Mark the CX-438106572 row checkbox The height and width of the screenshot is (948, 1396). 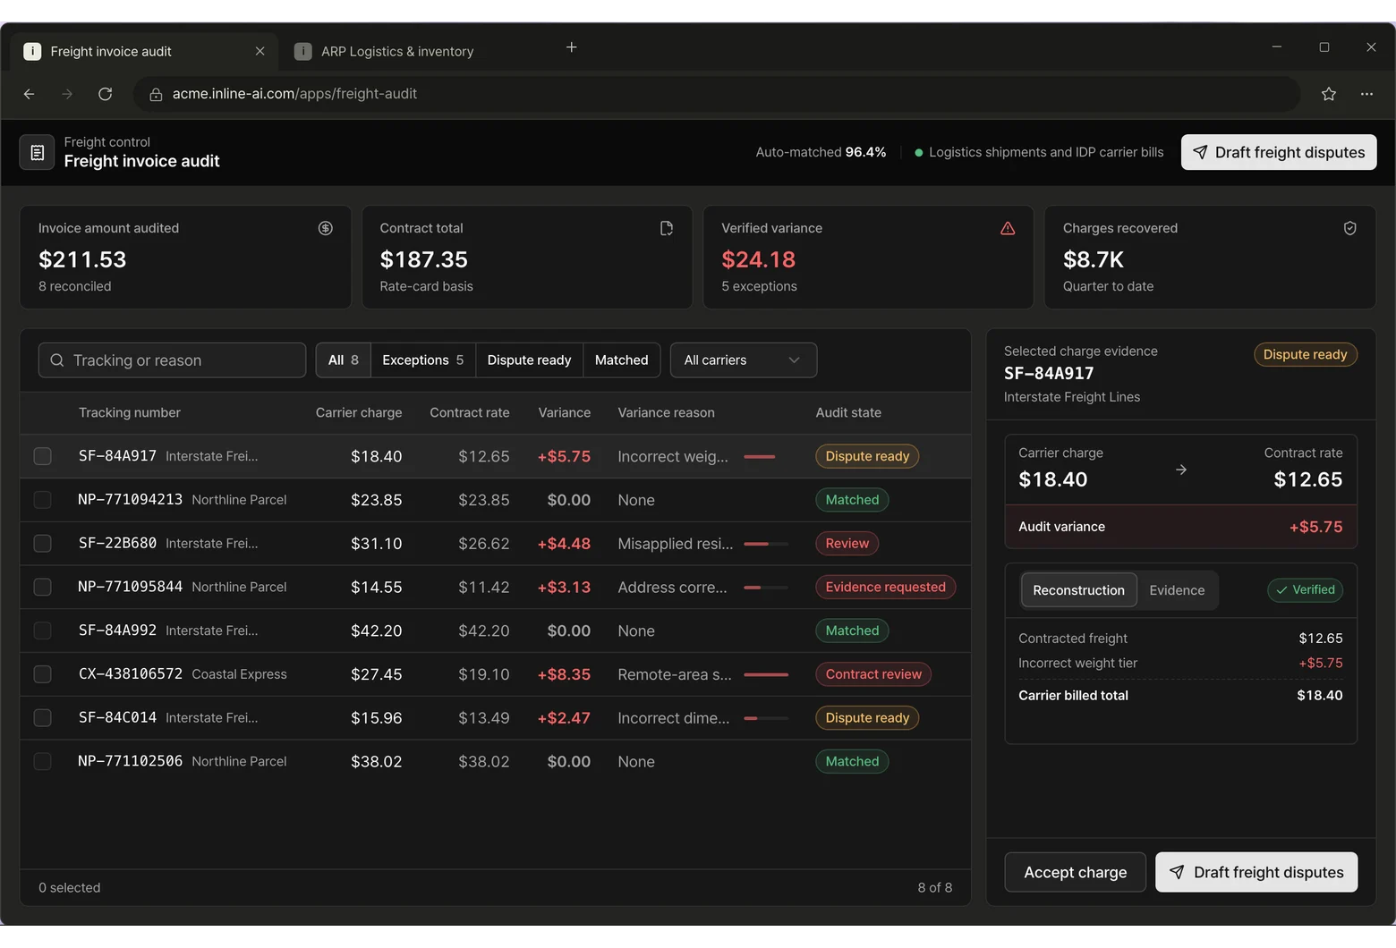(42, 674)
